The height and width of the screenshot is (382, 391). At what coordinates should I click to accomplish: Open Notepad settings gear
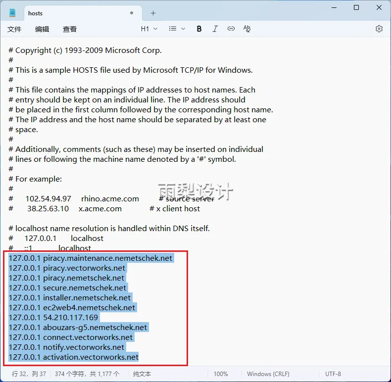pos(379,29)
